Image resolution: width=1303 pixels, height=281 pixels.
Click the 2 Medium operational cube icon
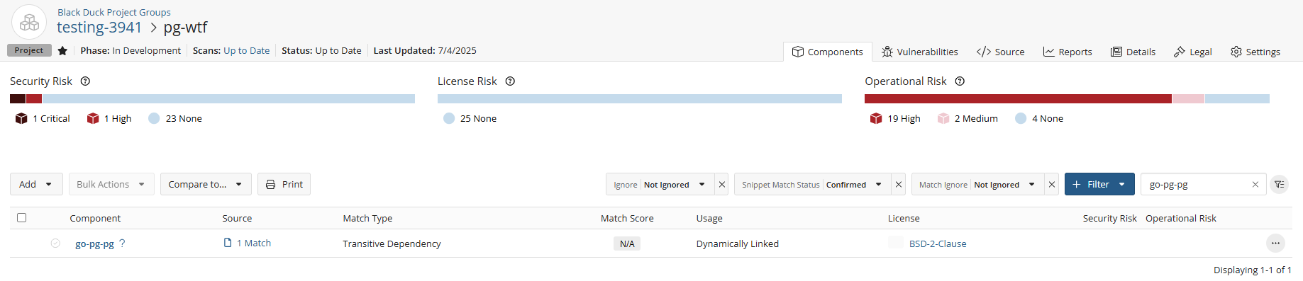(x=943, y=118)
